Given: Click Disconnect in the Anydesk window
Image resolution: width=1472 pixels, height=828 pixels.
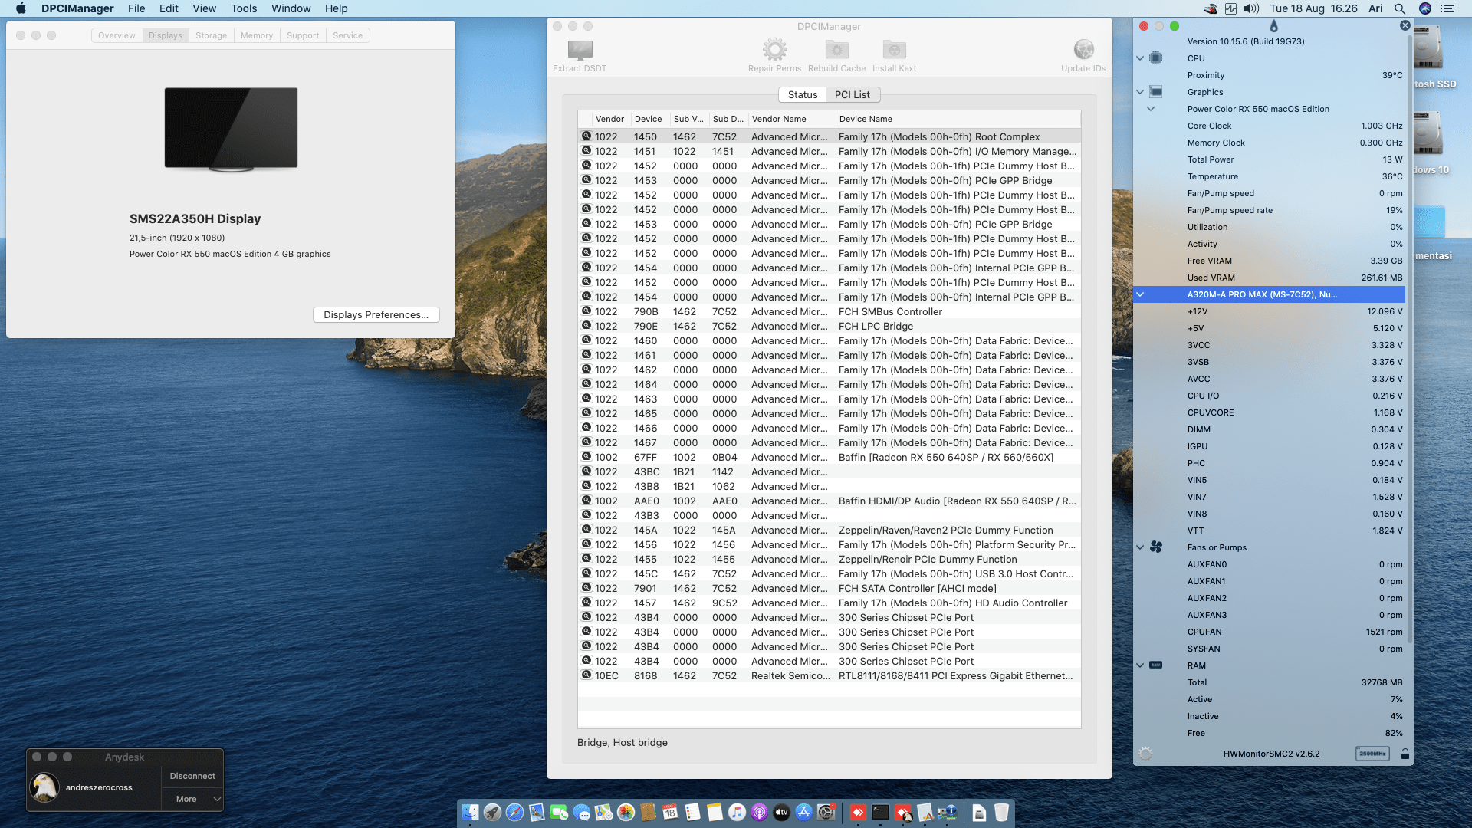Looking at the screenshot, I should coord(192,776).
